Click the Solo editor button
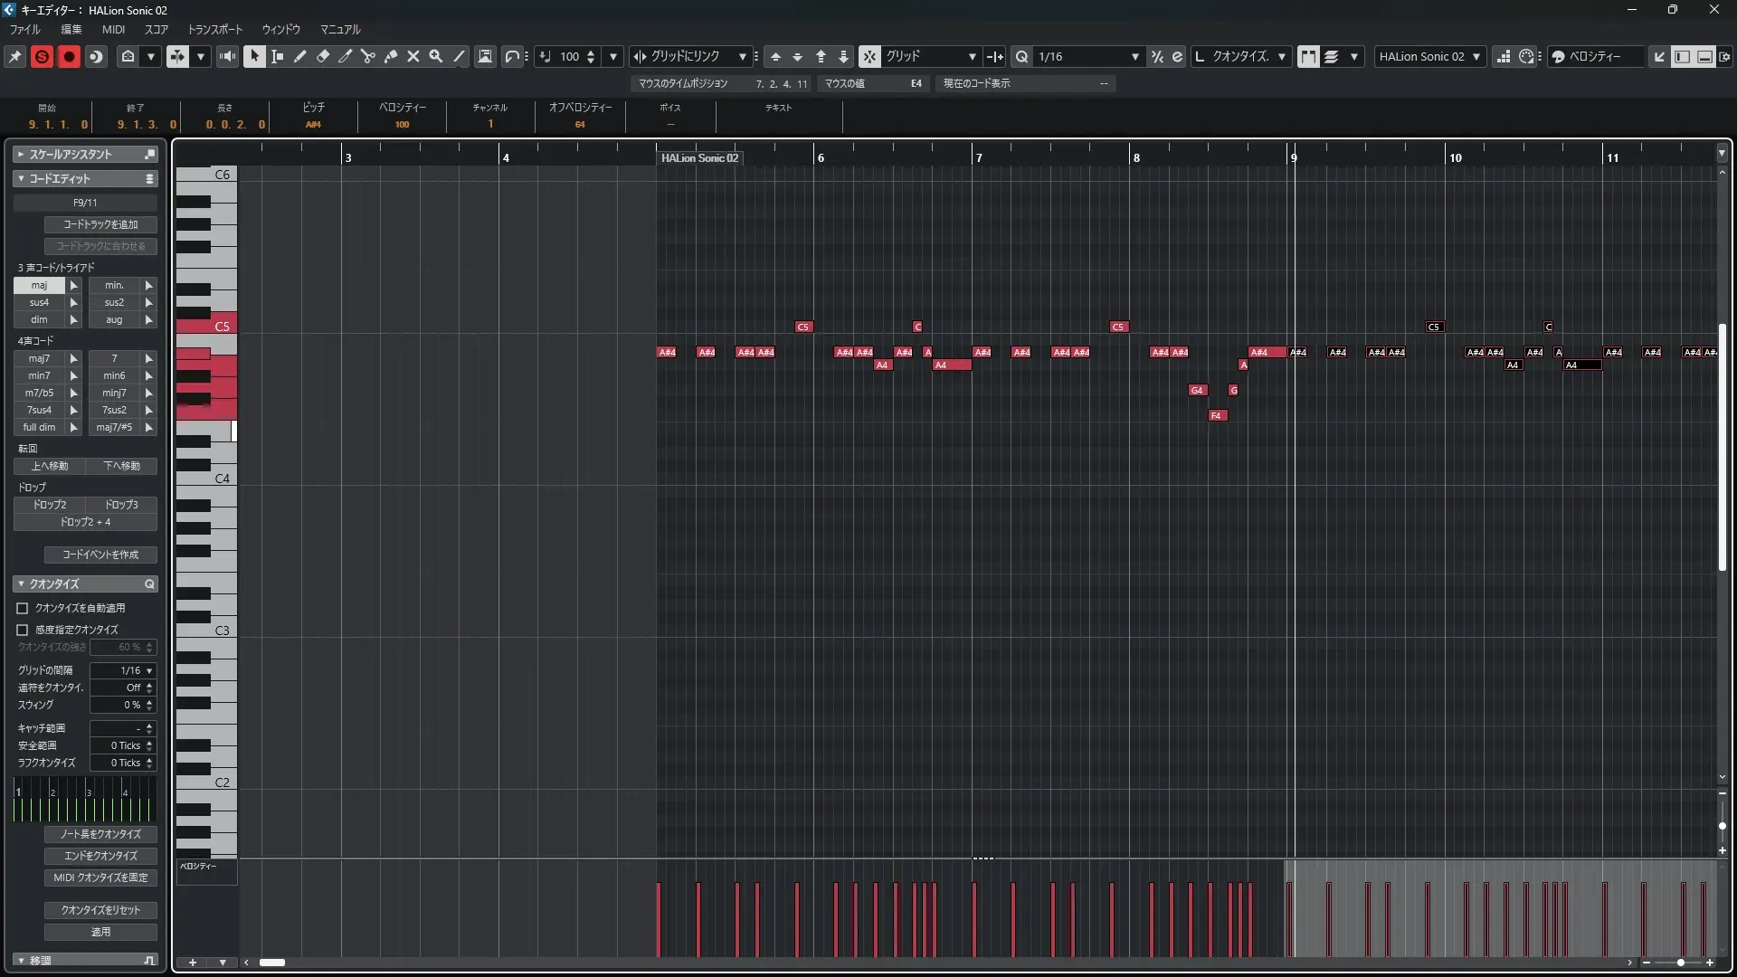This screenshot has height=977, width=1737. click(42, 56)
